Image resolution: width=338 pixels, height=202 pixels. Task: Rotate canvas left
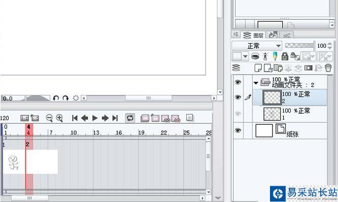pos(56,98)
